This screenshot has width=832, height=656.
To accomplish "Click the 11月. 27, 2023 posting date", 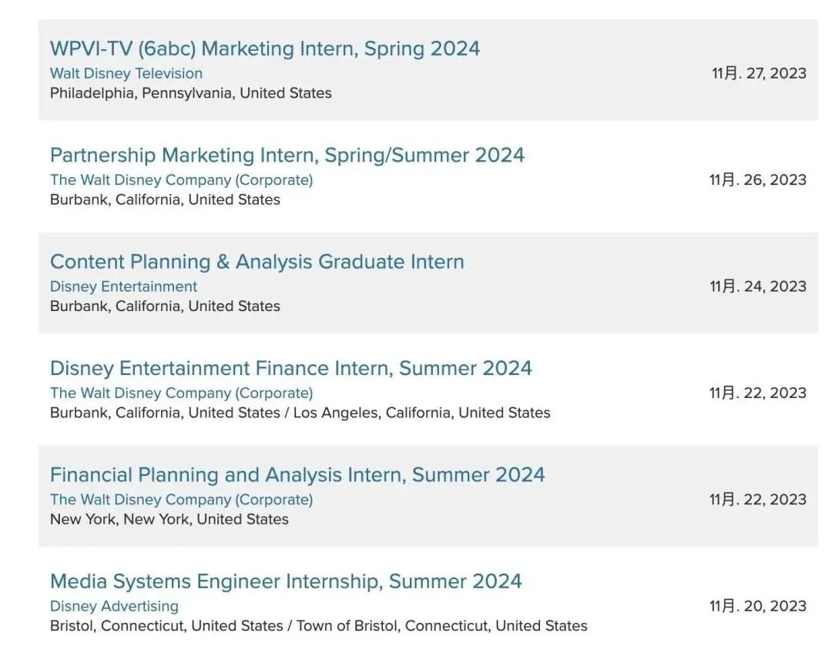I will pyautogui.click(x=758, y=73).
